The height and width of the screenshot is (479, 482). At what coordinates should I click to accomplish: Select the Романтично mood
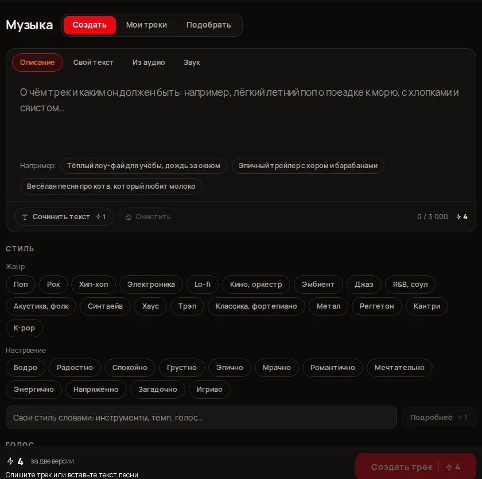pos(332,368)
